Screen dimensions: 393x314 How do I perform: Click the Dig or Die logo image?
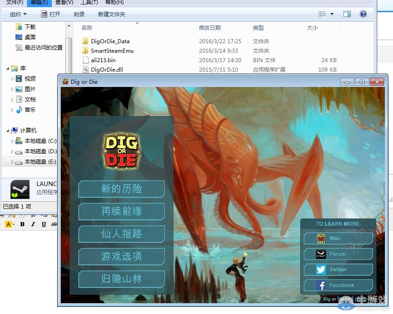[x=122, y=151]
